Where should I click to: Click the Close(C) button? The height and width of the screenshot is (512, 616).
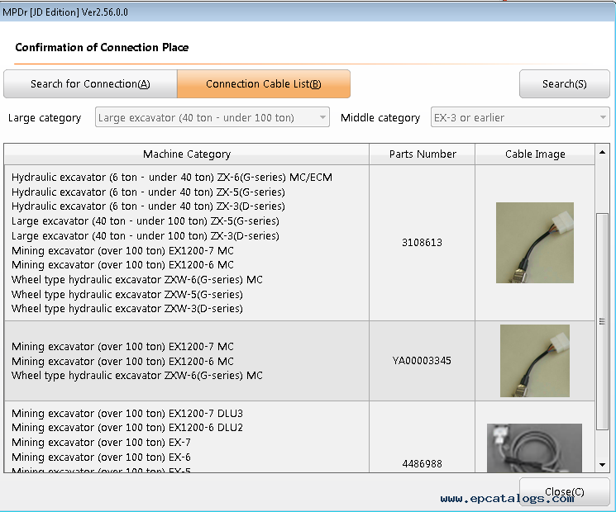coord(564,492)
